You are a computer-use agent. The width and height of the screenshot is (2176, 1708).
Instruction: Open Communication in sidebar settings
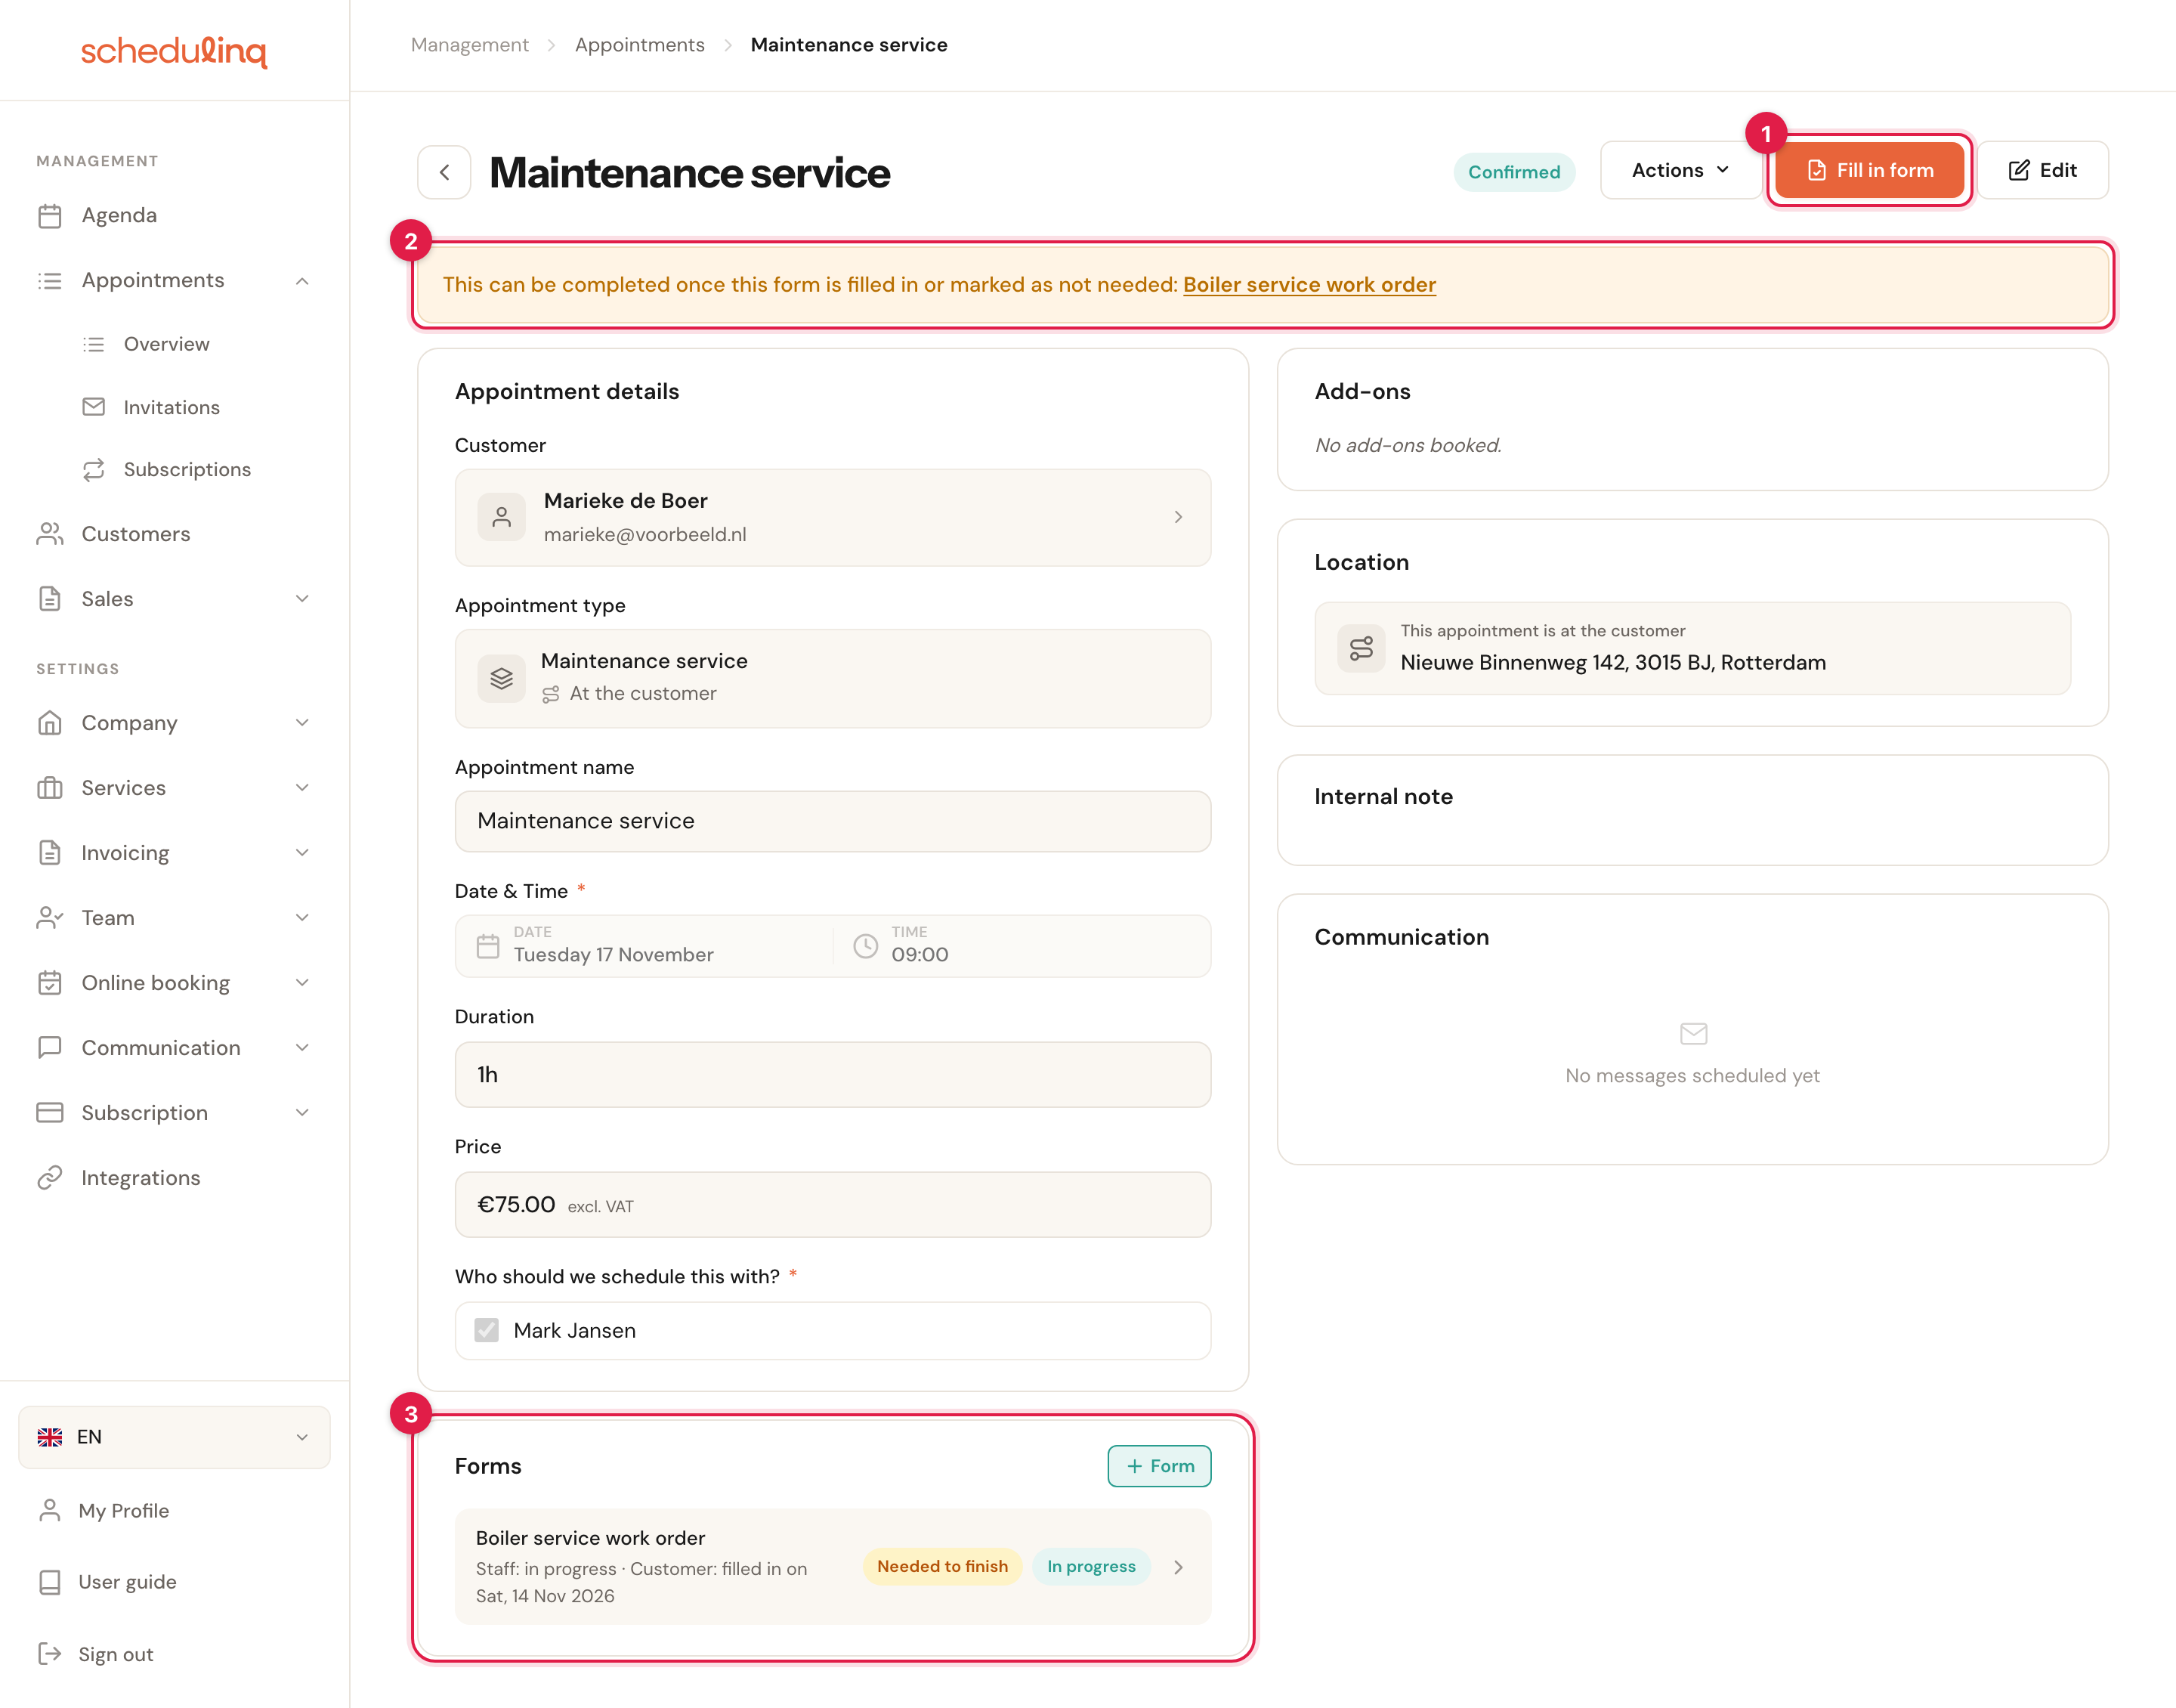(175, 1048)
